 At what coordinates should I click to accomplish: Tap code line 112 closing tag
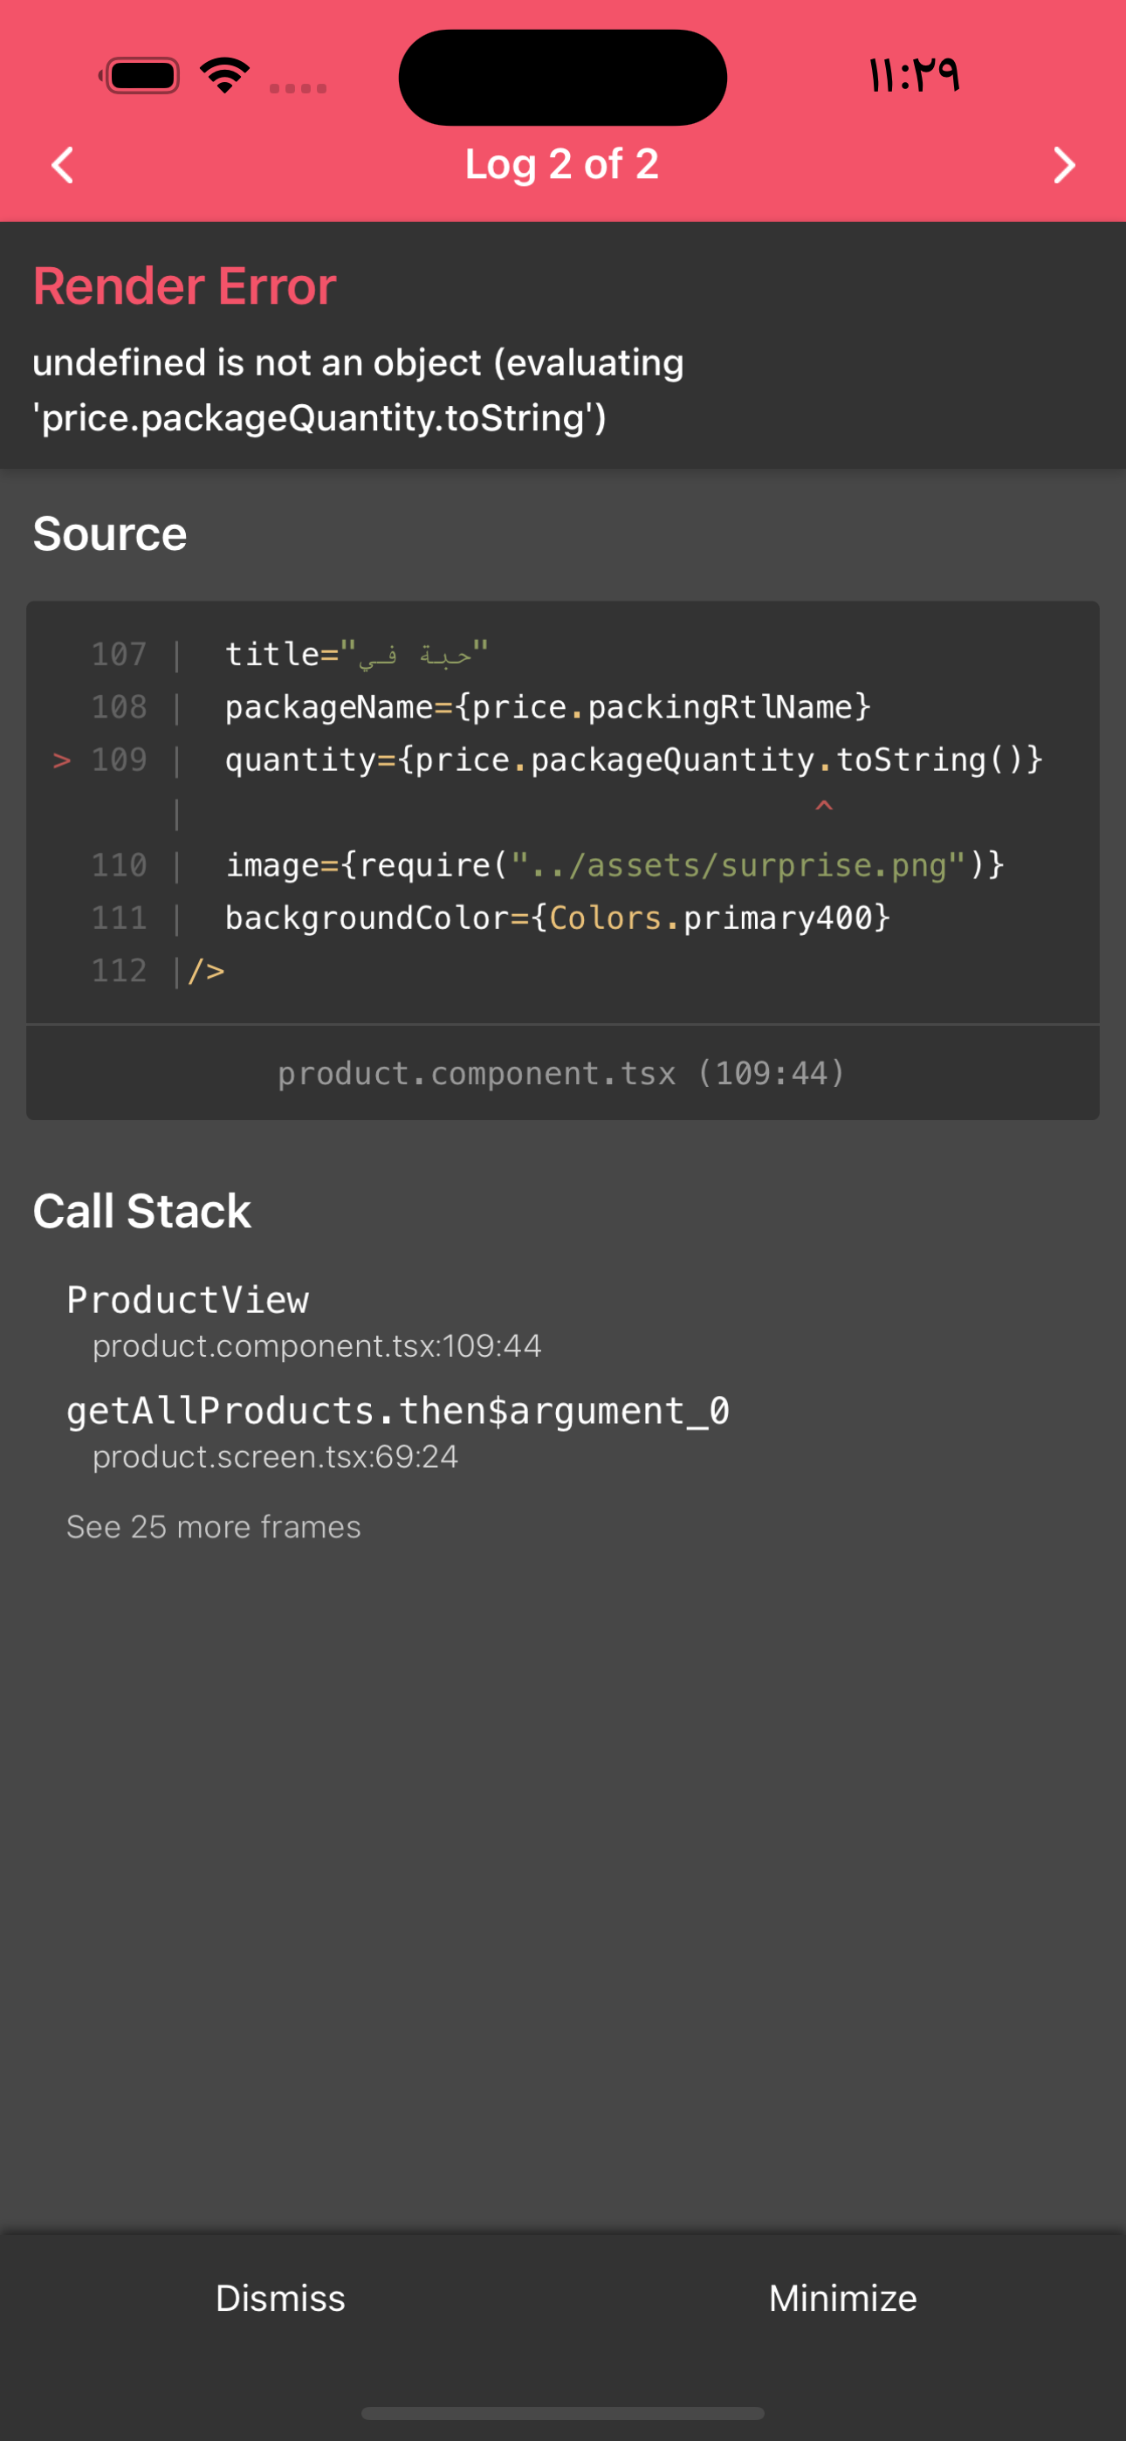206,972
